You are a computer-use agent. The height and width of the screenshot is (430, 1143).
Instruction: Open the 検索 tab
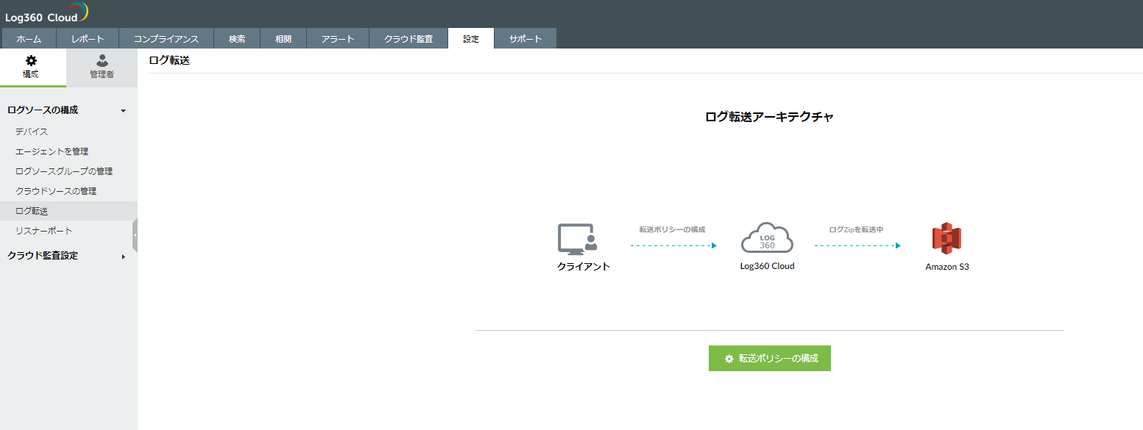point(237,39)
